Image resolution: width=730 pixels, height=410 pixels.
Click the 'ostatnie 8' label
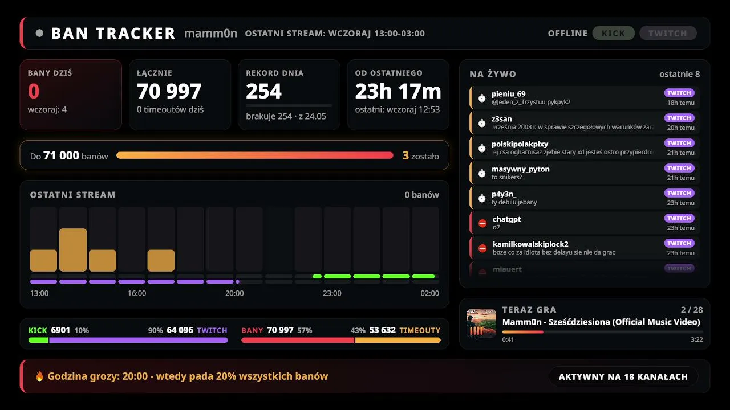click(680, 74)
